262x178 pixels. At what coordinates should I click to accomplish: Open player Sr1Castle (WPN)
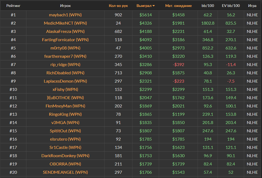[x=65, y=148]
